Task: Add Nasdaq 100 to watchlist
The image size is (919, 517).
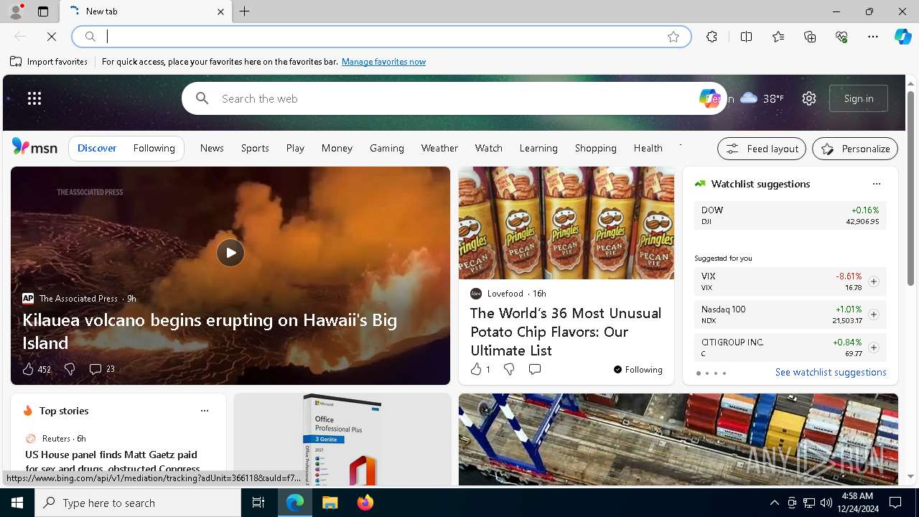Action: click(873, 315)
